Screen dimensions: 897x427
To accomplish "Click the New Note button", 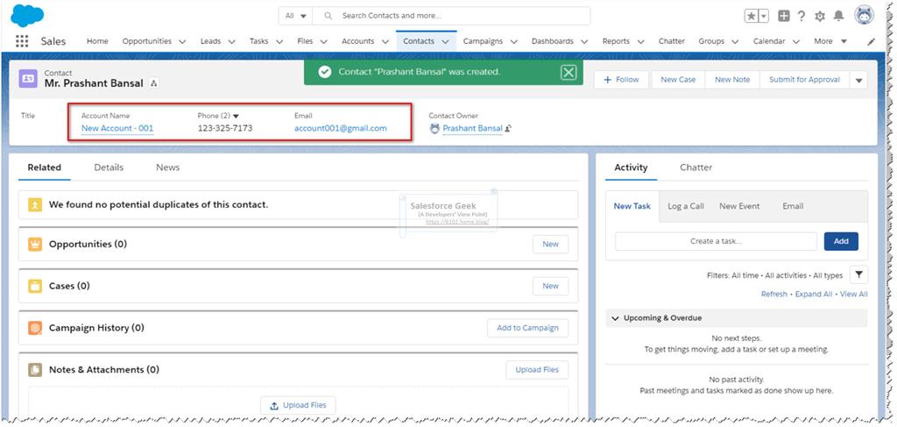I will click(x=732, y=80).
